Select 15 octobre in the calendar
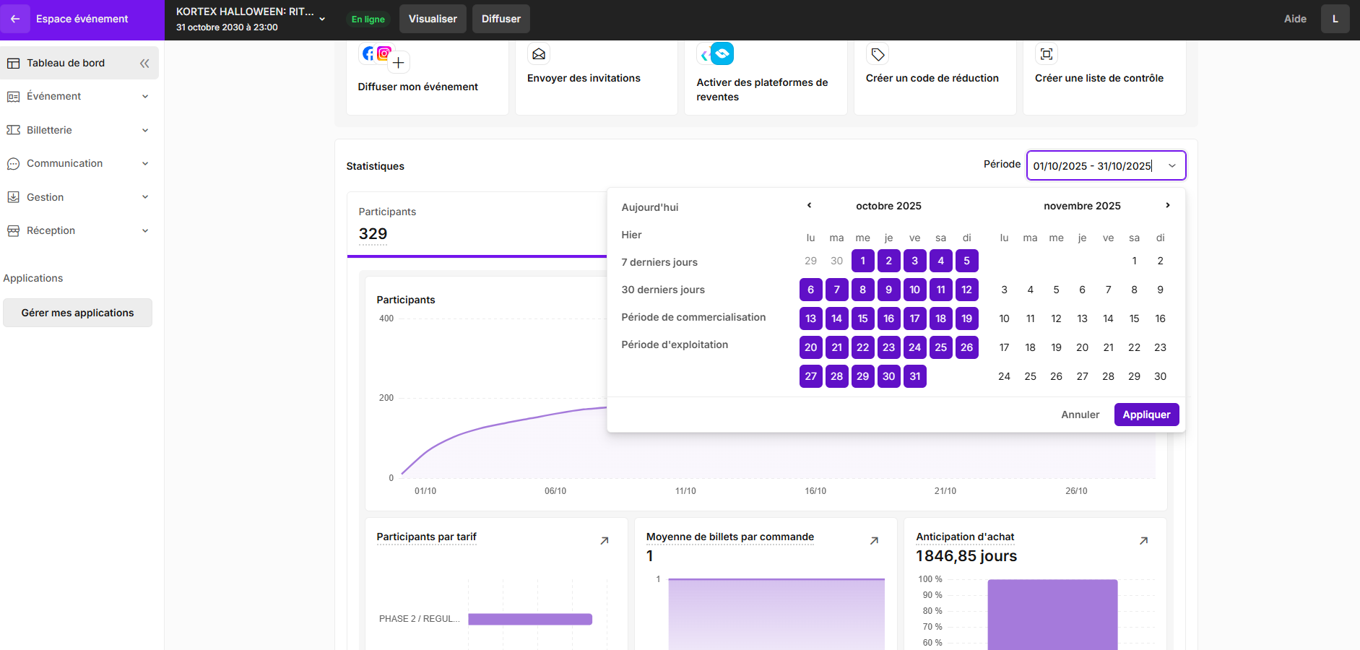Viewport: 1360px width, 650px height. (x=863, y=318)
